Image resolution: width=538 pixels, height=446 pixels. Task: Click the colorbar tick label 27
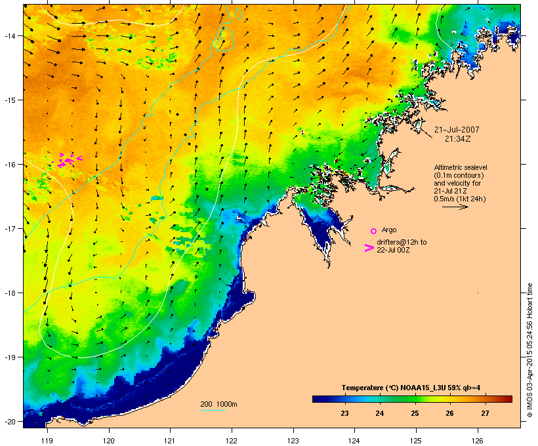coord(485,413)
